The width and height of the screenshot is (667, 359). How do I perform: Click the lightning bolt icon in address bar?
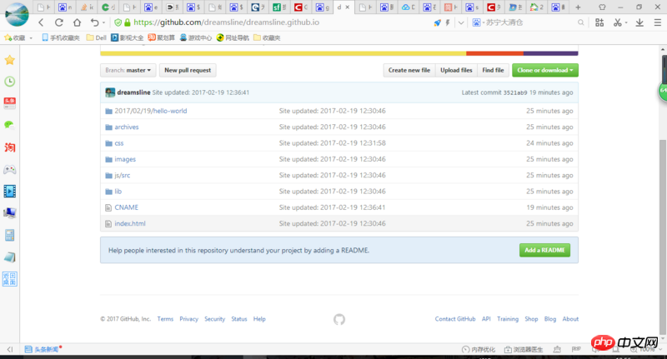click(x=448, y=23)
